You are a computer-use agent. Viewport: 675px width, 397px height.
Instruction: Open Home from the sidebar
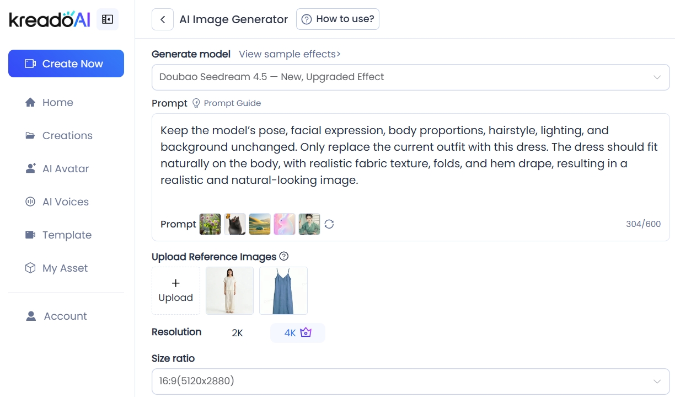(x=57, y=103)
